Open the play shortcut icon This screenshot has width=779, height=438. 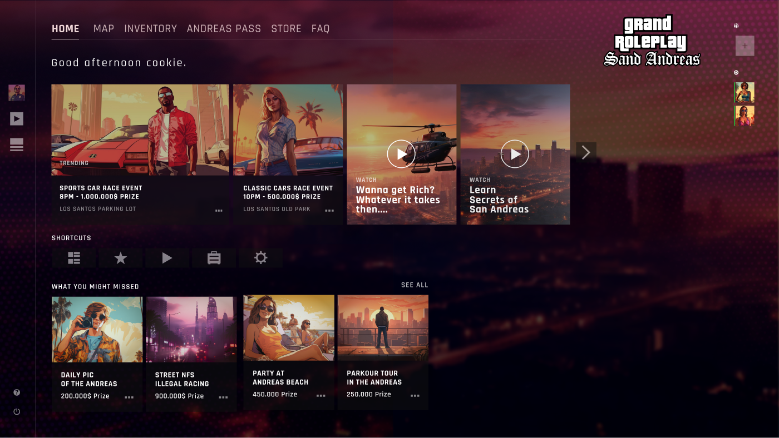167,257
